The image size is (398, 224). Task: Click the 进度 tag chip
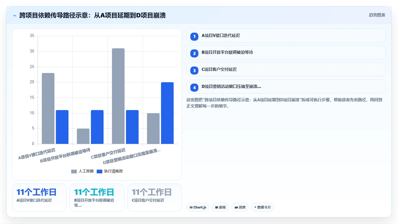(240, 207)
